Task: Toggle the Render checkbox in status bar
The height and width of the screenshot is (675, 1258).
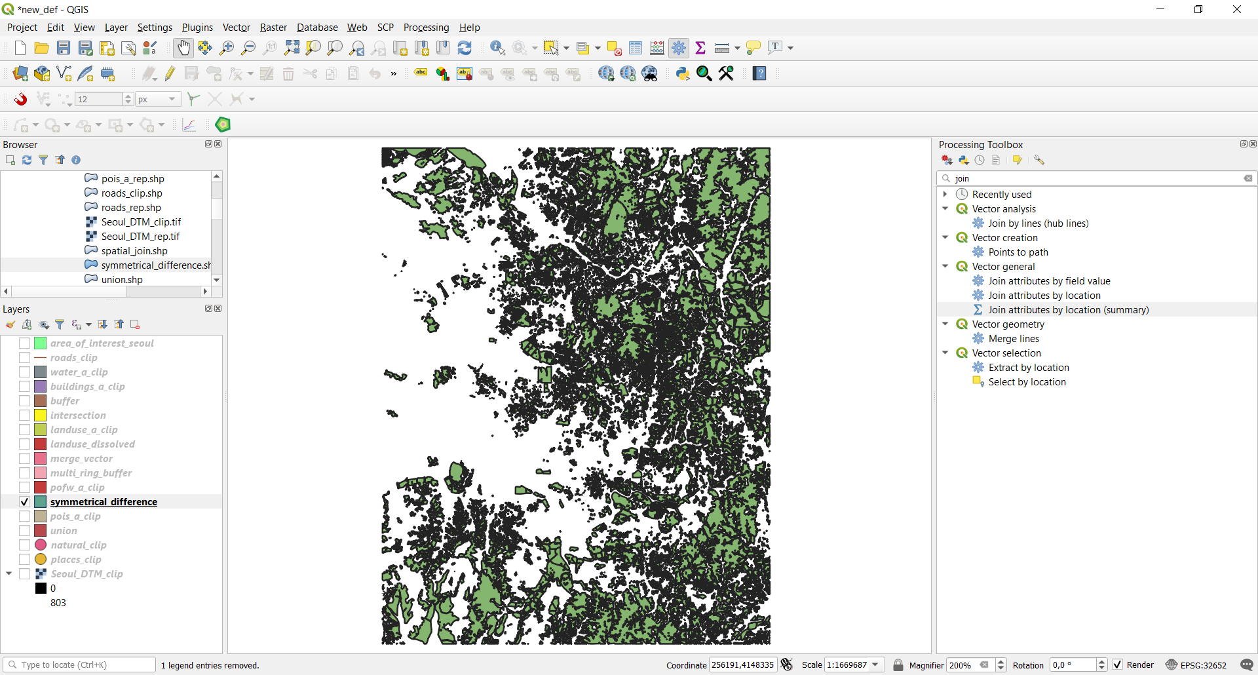Action: 1117,665
